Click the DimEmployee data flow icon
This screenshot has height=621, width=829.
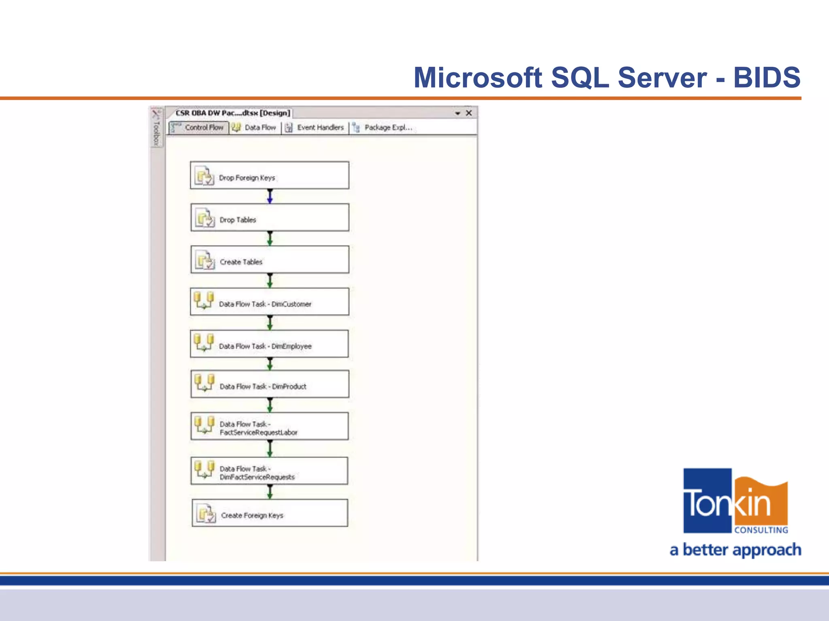pos(204,342)
